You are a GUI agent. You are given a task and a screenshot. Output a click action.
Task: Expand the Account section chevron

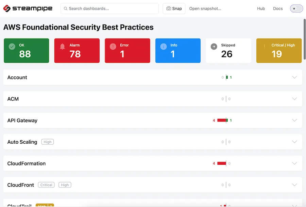point(294,77)
